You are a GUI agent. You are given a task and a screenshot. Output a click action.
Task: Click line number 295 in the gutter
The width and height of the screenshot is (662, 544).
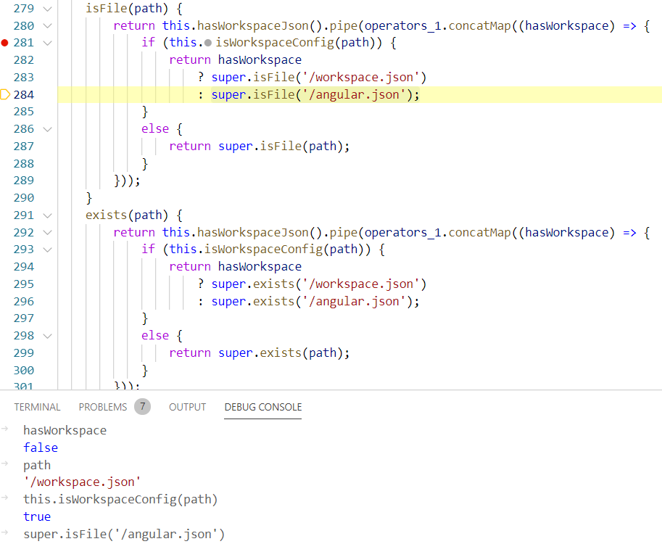tap(24, 284)
